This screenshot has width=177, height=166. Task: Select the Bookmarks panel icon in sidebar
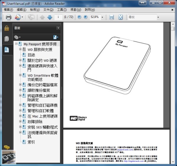pyautogui.click(x=7, y=50)
